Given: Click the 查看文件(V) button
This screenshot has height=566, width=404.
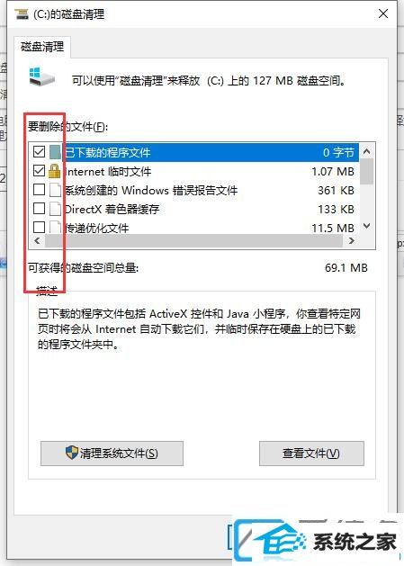Looking at the screenshot, I should coord(311,454).
